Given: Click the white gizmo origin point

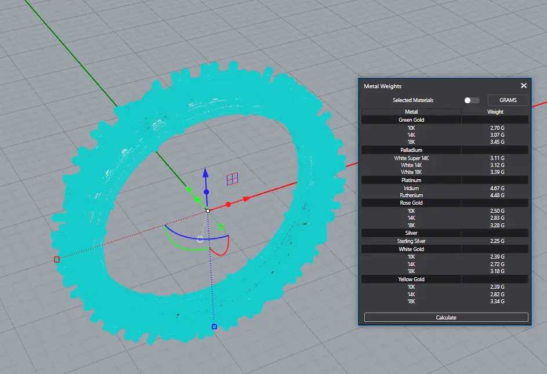Looking at the screenshot, I should 208,210.
